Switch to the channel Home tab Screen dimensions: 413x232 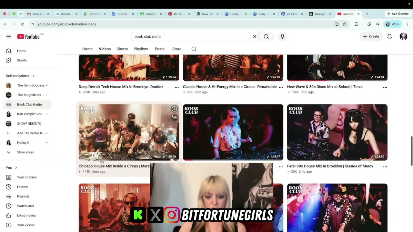[x=87, y=49]
